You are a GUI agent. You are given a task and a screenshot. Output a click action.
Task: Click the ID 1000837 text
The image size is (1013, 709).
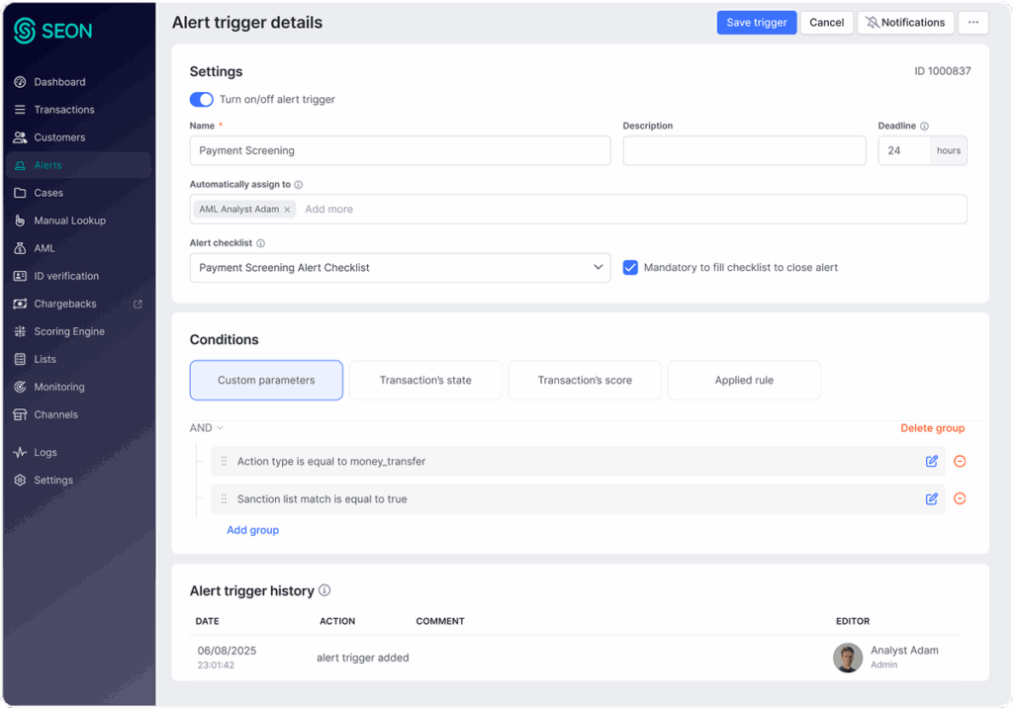tap(942, 71)
